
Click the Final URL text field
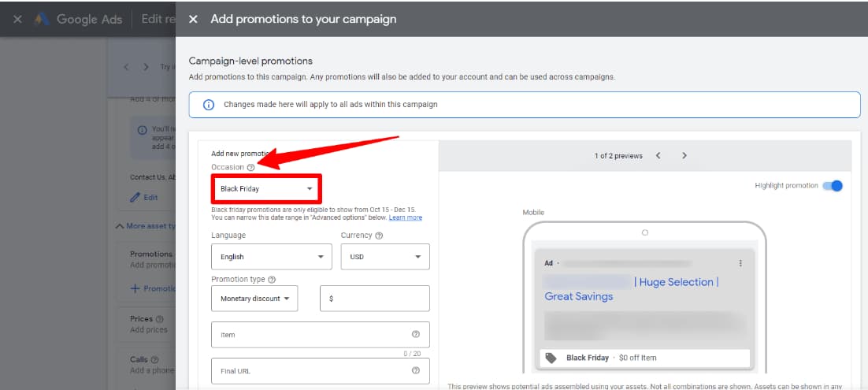click(x=311, y=371)
